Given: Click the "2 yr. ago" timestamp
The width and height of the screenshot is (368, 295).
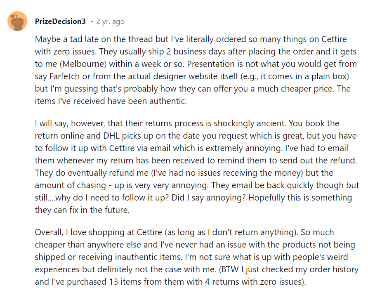Looking at the screenshot, I should 110,21.
